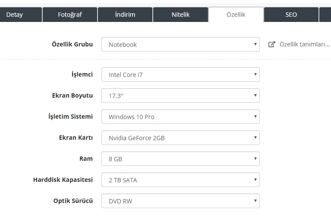This screenshot has width=331, height=218.
Task: Expand the Ekran Boyutu dropdown showing 17.3"
Action: pos(180,95)
